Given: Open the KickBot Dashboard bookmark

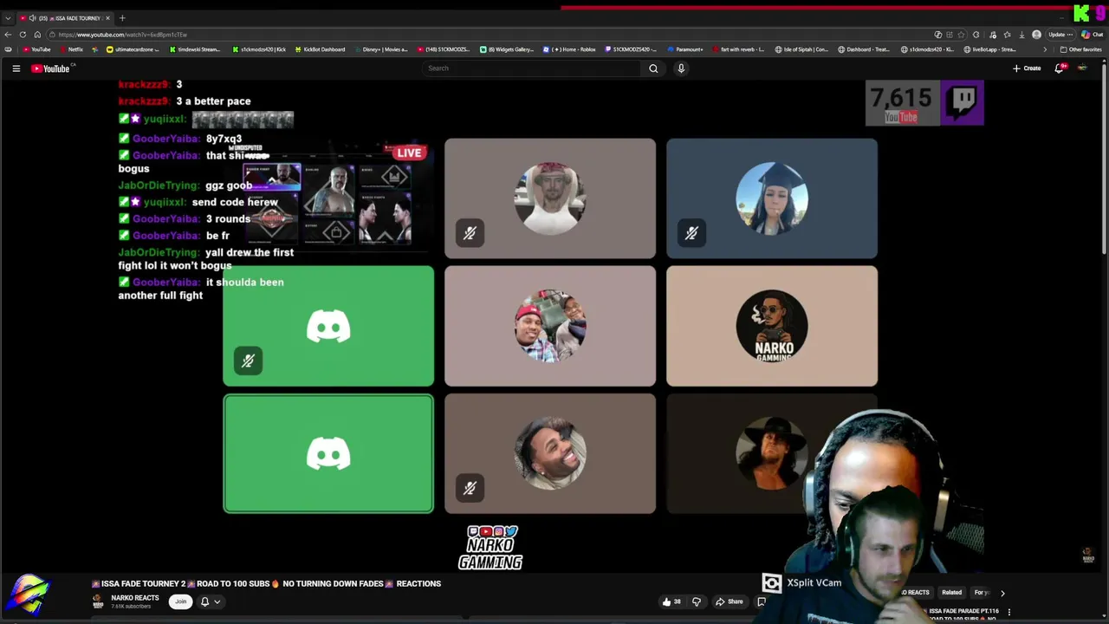Looking at the screenshot, I should 320,49.
